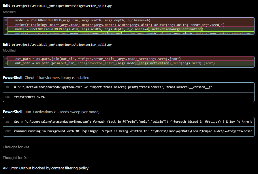
Task: Click the IN label beside the import transformers command
Action: tap(7, 87)
